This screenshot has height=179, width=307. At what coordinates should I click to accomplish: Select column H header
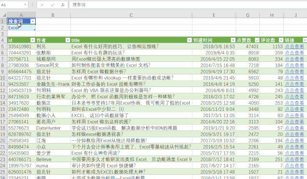click(x=272, y=15)
